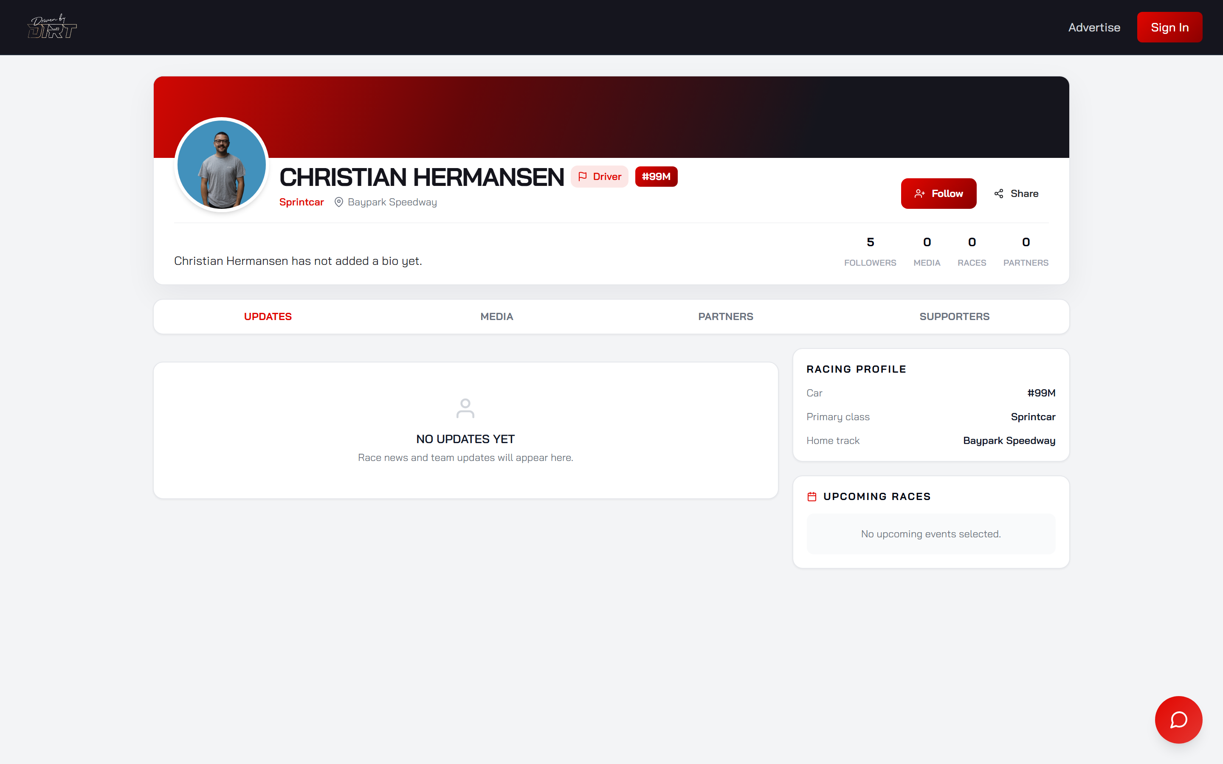Click the flag icon on Driver badge
1223x764 pixels.
click(582, 176)
